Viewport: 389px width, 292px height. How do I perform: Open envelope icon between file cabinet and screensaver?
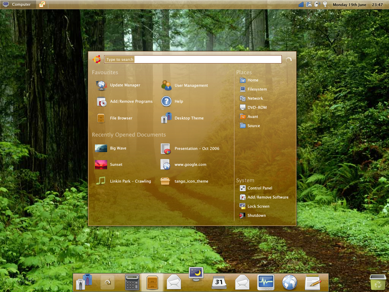tap(174, 282)
